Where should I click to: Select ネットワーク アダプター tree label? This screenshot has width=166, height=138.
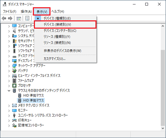coord(31,66)
